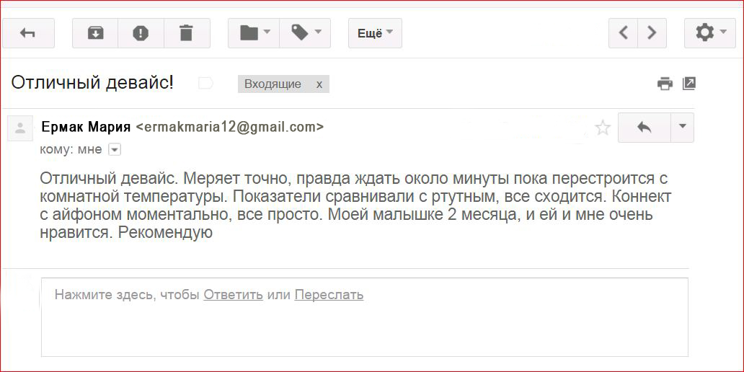Delete email with trash icon
Viewport: 744px width, 372px height.
[x=187, y=33]
